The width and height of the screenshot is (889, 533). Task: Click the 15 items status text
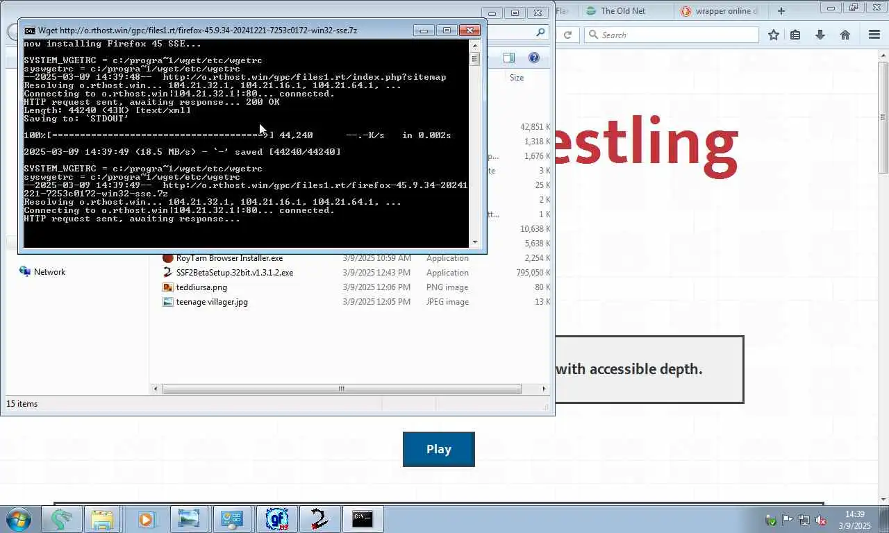point(22,404)
